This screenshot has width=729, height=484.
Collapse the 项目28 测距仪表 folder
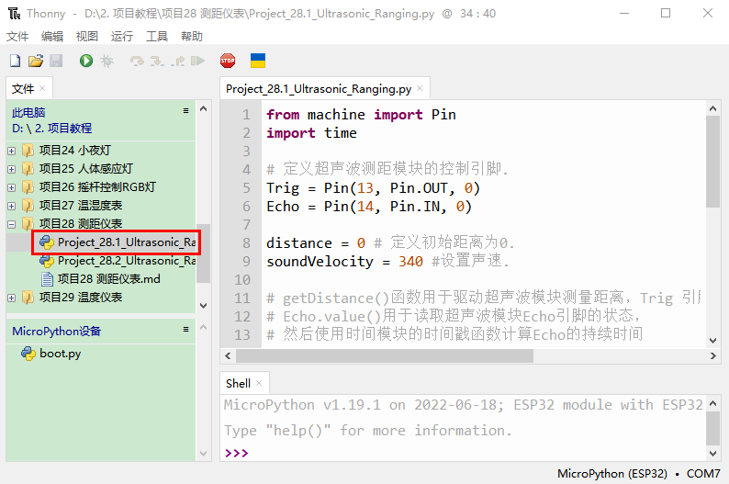[12, 224]
